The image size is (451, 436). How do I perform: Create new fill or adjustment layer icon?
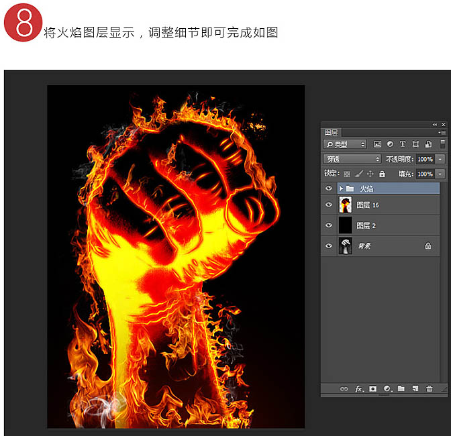click(x=387, y=389)
